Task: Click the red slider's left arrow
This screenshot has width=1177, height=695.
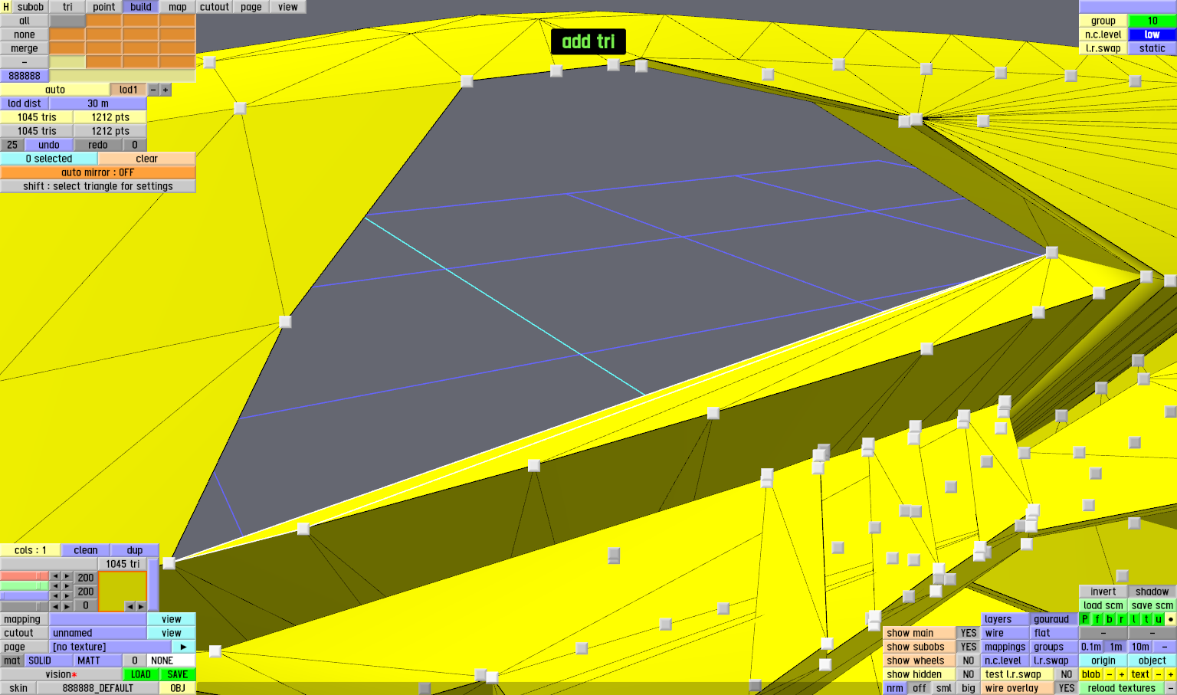Action: click(x=55, y=576)
